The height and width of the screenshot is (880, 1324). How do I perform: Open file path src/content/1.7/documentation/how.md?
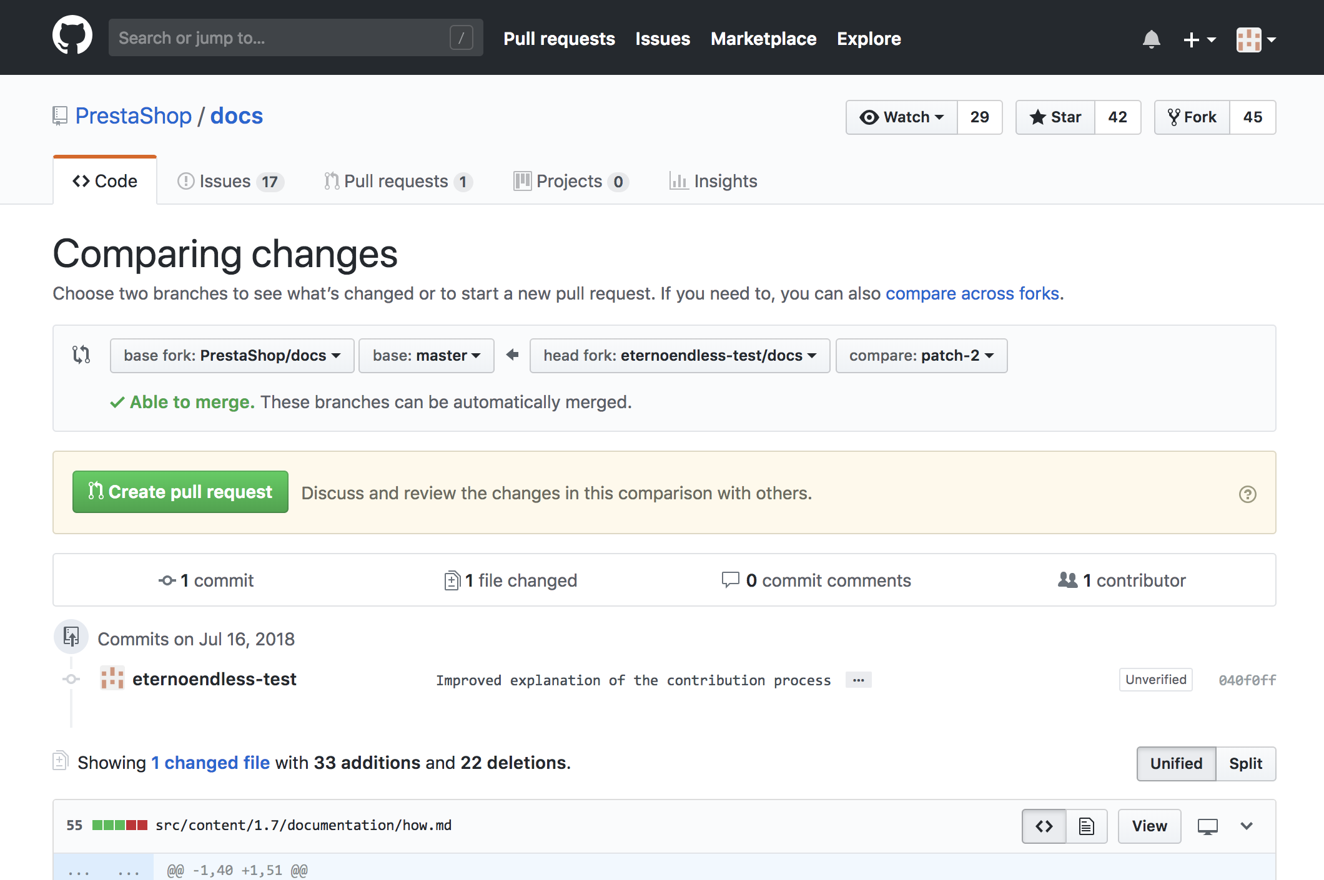[x=304, y=825]
